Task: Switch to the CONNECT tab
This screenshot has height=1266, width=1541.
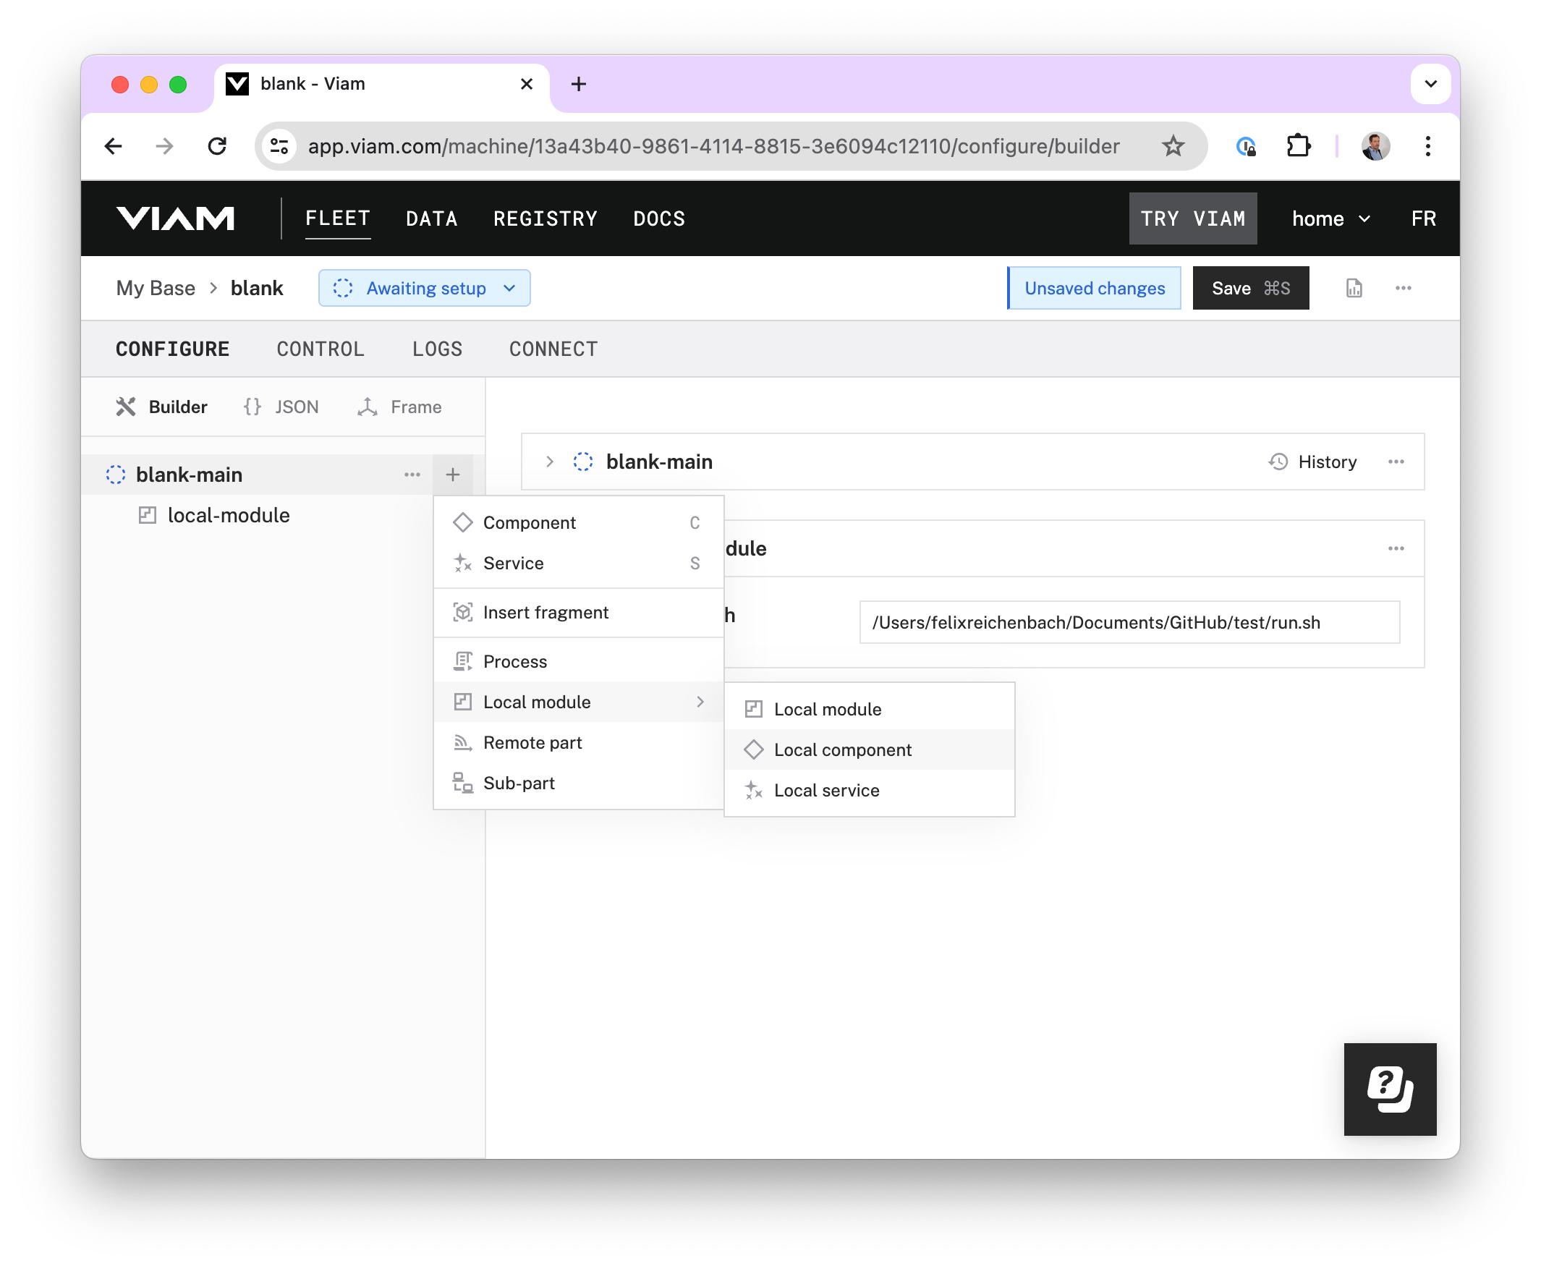Action: tap(553, 349)
